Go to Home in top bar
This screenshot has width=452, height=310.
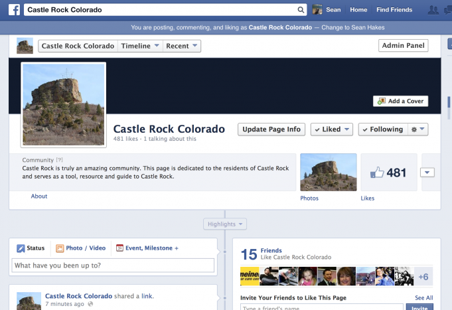[x=358, y=10]
